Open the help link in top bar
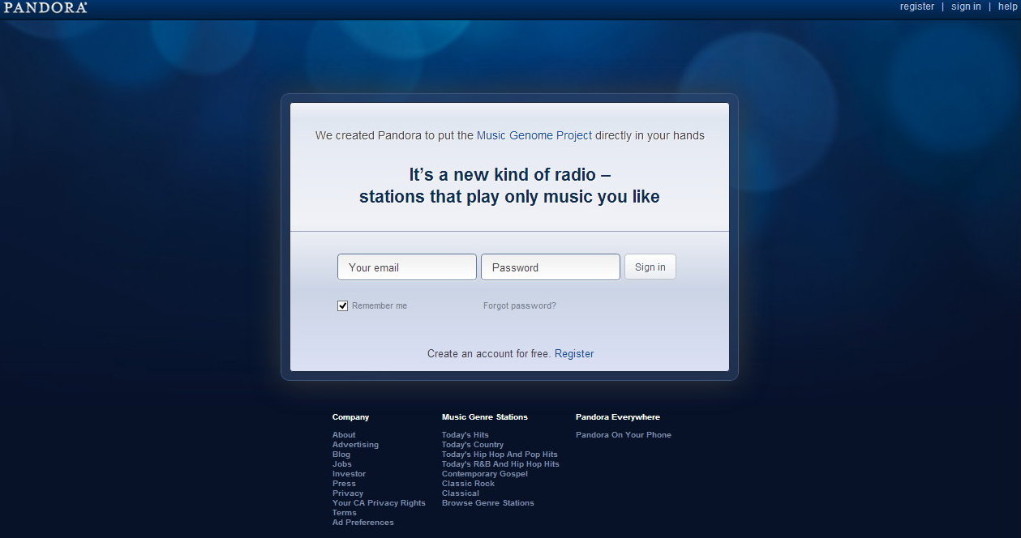This screenshot has height=538, width=1021. pos(1008,6)
